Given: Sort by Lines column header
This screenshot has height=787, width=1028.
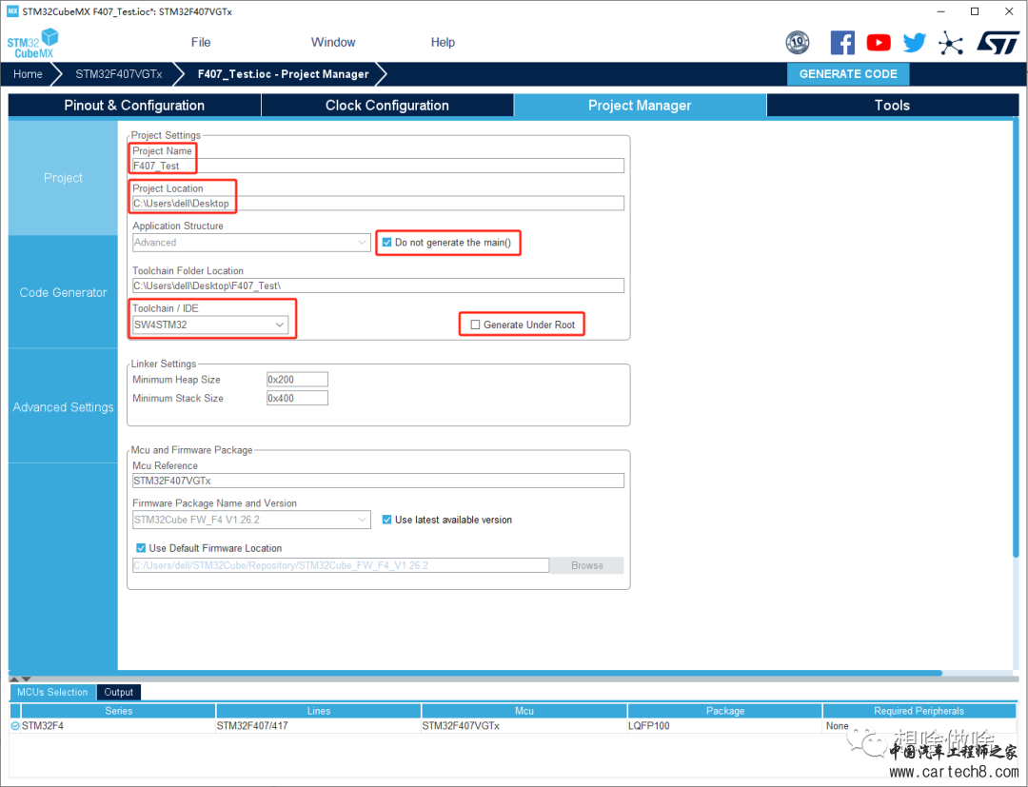Looking at the screenshot, I should 319,710.
